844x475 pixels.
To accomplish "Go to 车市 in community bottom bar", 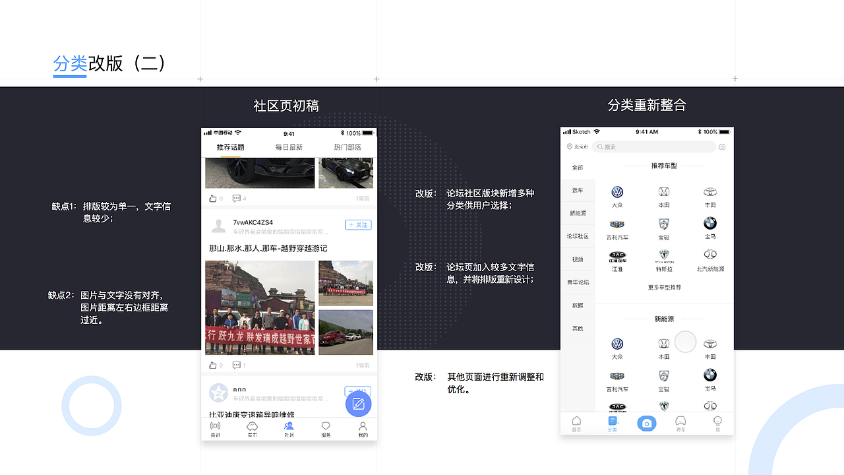I will tap(252, 429).
